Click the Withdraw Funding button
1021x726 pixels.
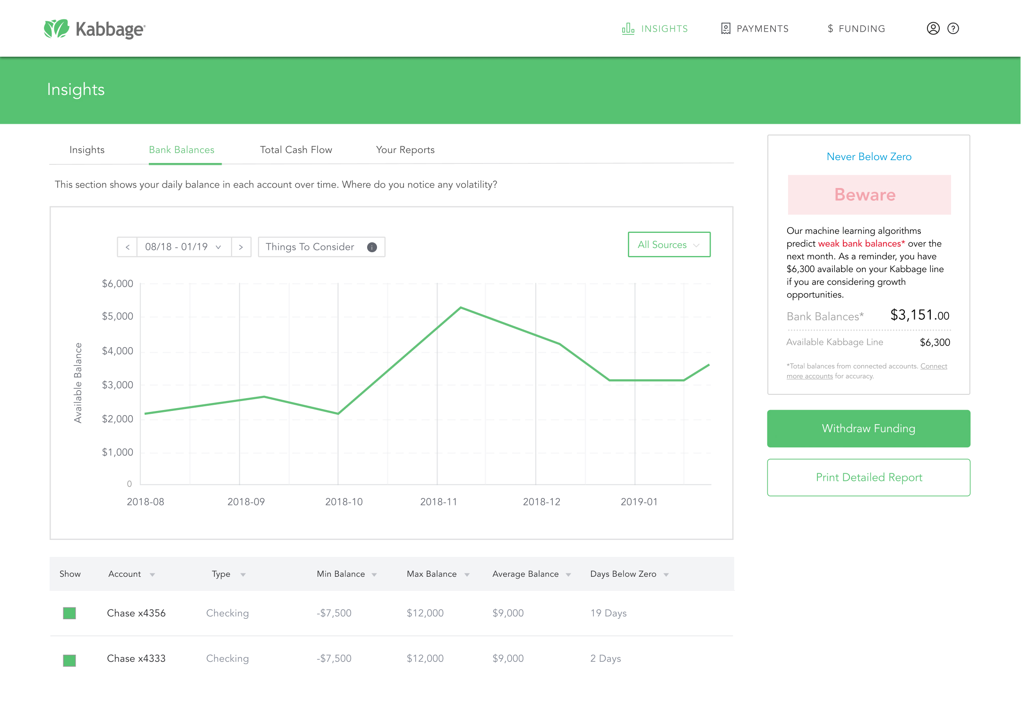[868, 428]
